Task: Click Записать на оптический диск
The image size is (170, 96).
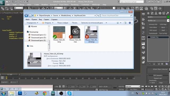Action: (x=92, y=23)
